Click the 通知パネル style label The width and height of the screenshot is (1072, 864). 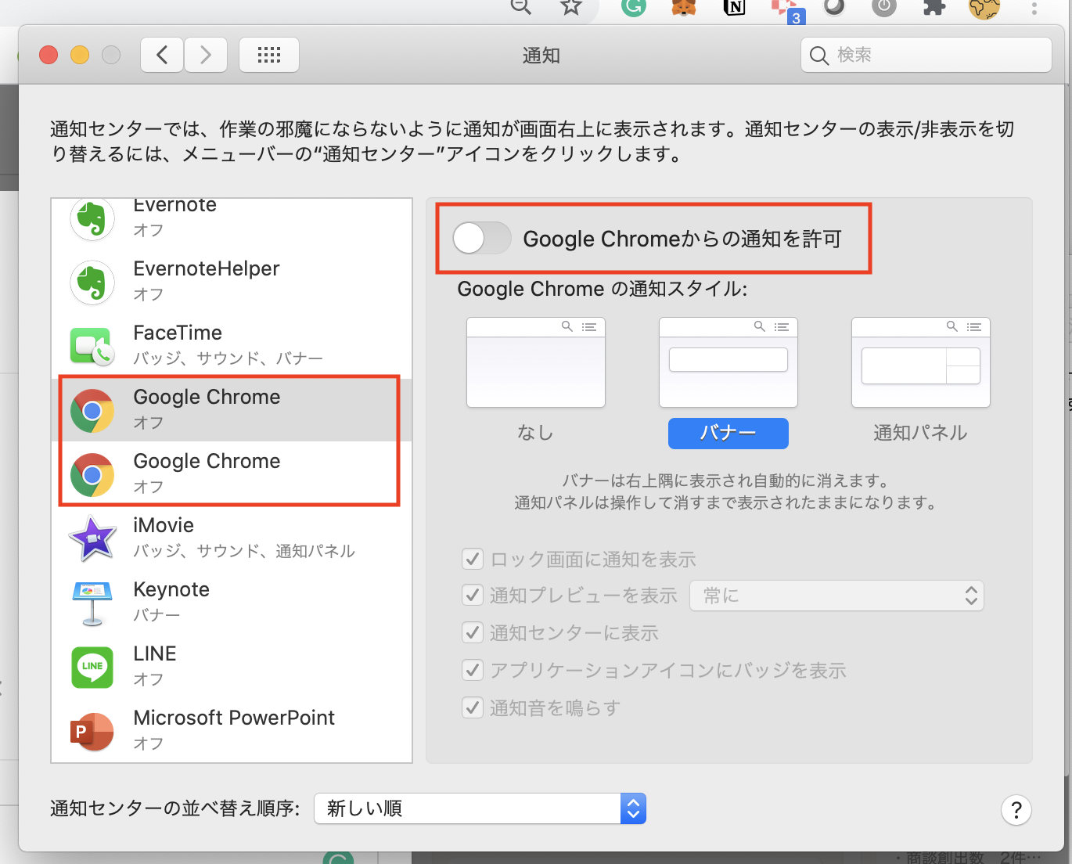click(x=921, y=433)
